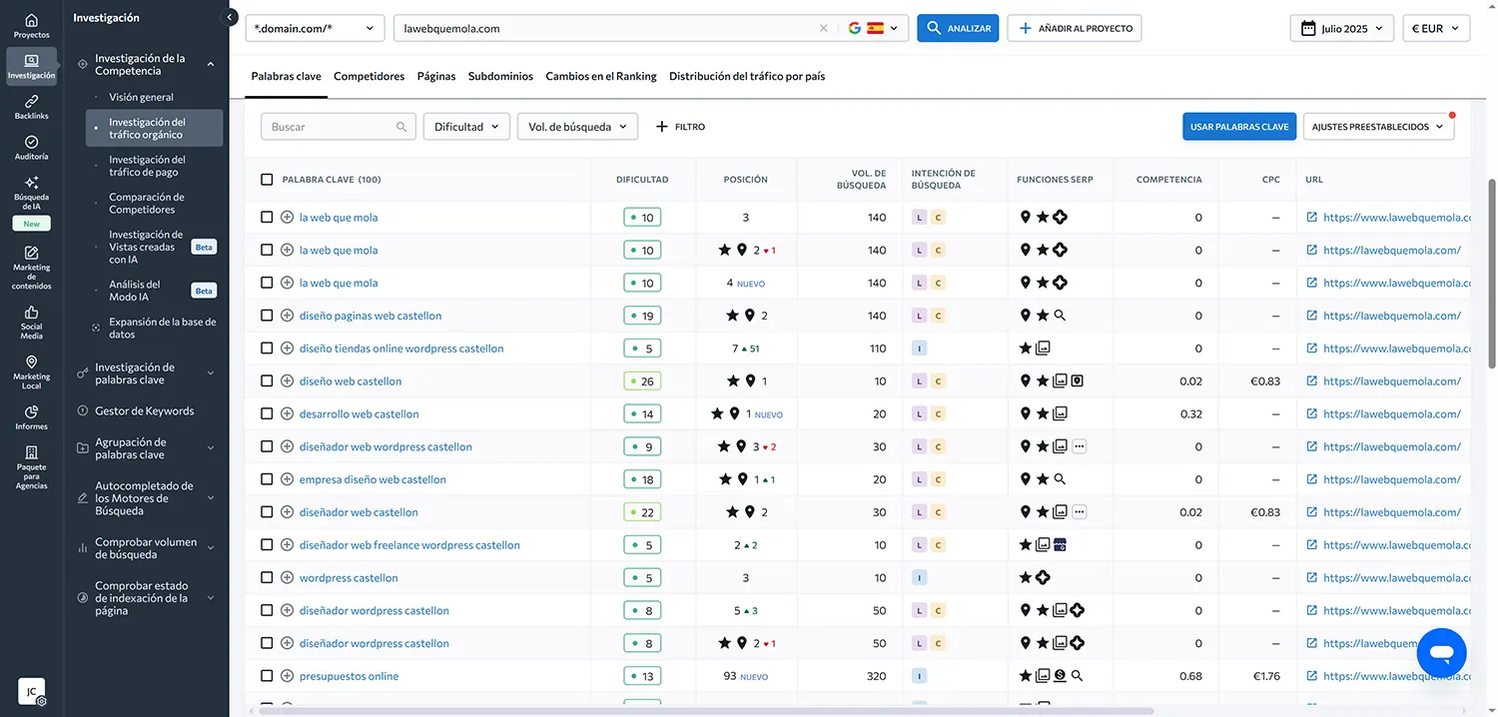The width and height of the screenshot is (1498, 717).
Task: Clear the domain search field with X icon
Action: (823, 29)
